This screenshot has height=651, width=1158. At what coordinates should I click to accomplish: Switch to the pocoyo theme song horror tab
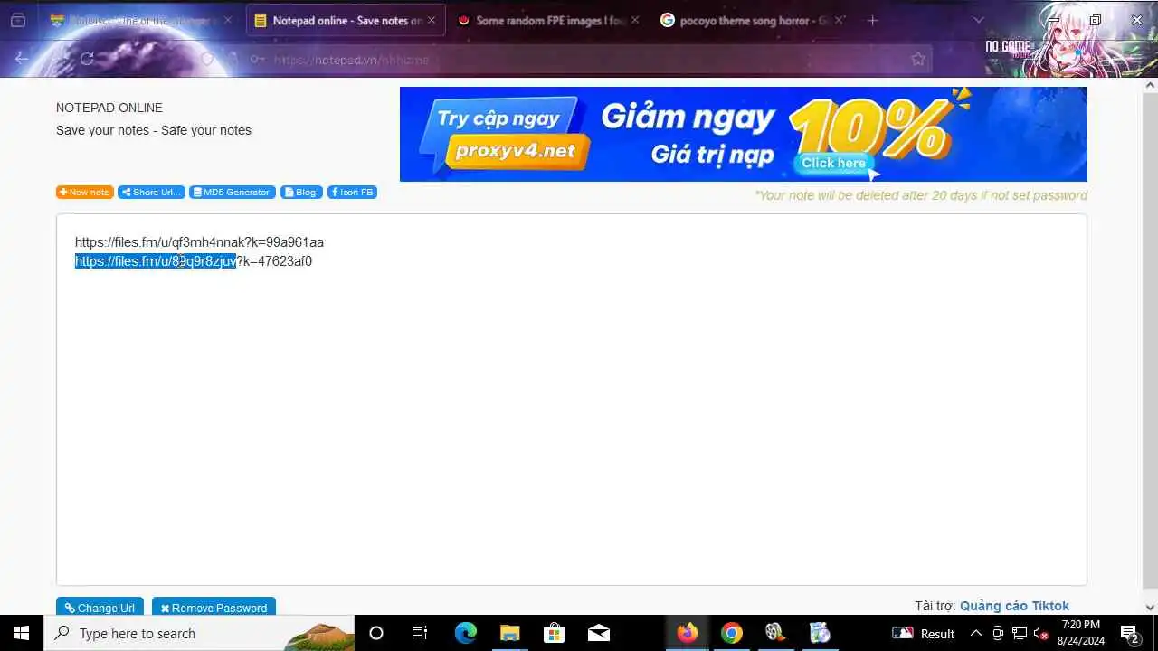pos(753,20)
